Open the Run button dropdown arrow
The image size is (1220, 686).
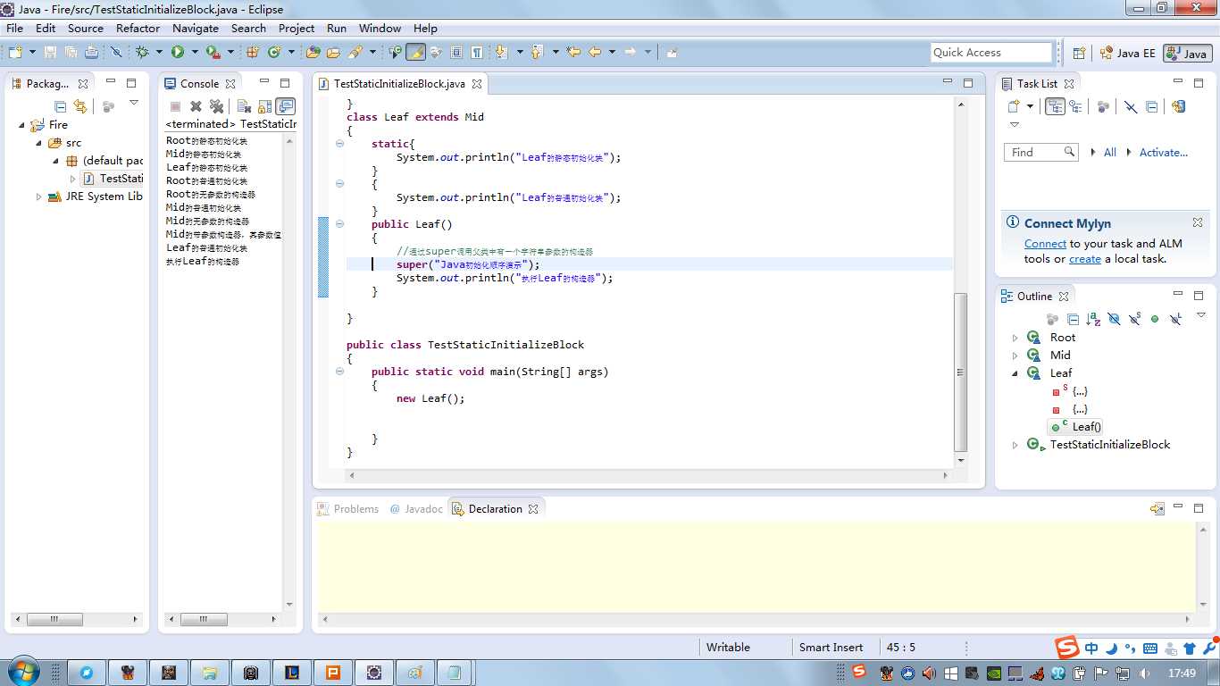pyautogui.click(x=195, y=52)
